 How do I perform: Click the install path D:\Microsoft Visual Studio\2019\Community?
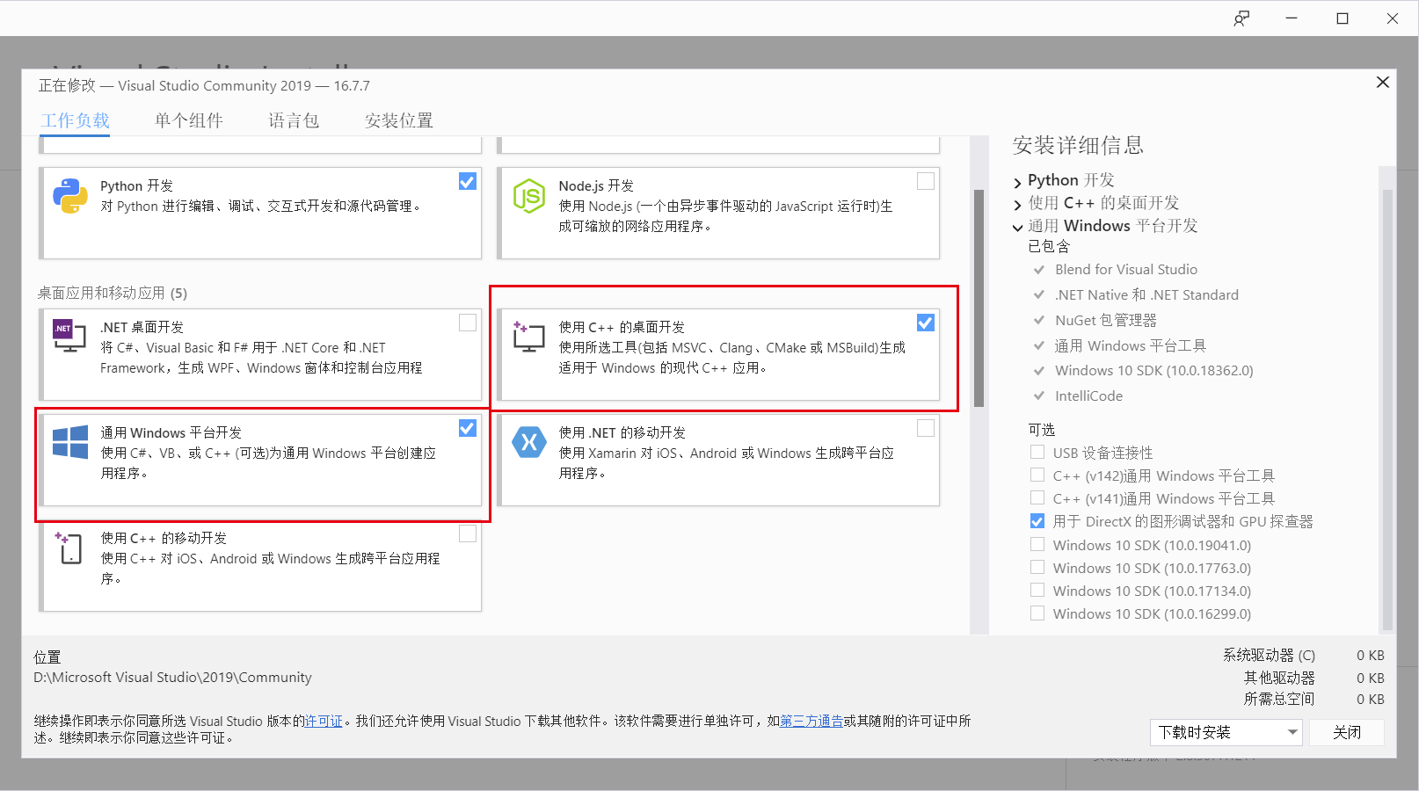pyautogui.click(x=172, y=677)
